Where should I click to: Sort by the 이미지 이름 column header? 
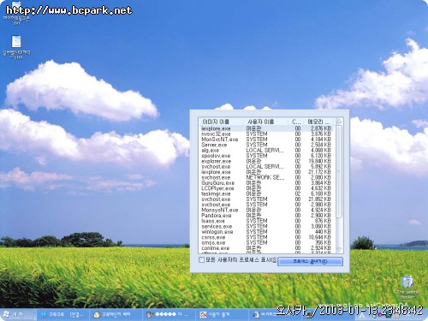coord(222,122)
